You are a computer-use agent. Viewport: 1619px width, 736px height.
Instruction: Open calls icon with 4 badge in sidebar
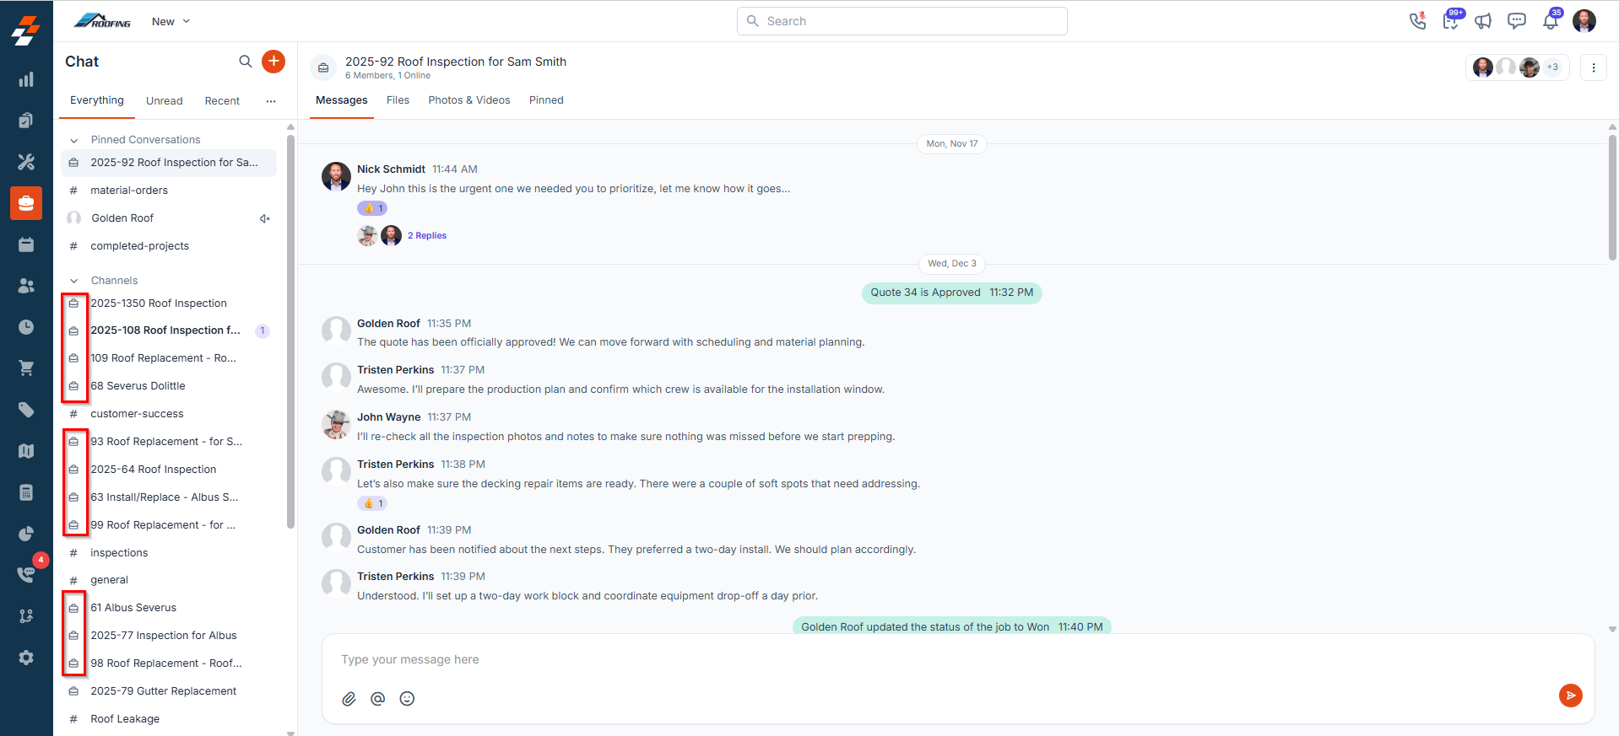(26, 574)
